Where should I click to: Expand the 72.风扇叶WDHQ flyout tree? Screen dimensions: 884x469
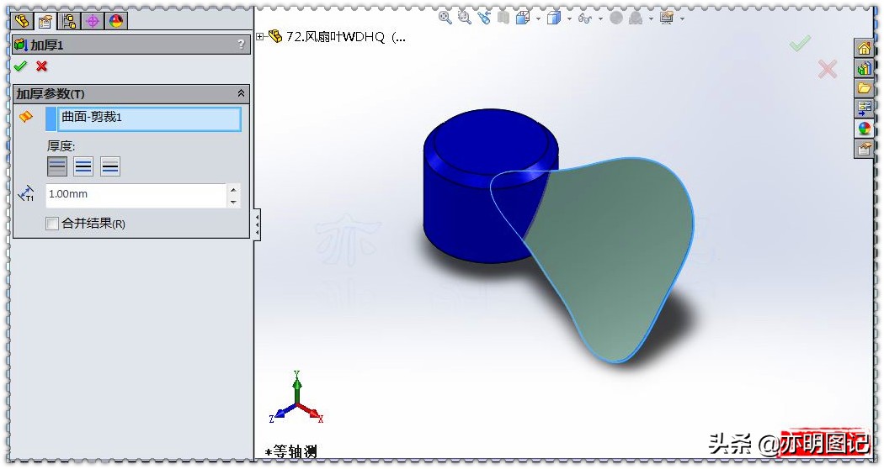point(260,37)
